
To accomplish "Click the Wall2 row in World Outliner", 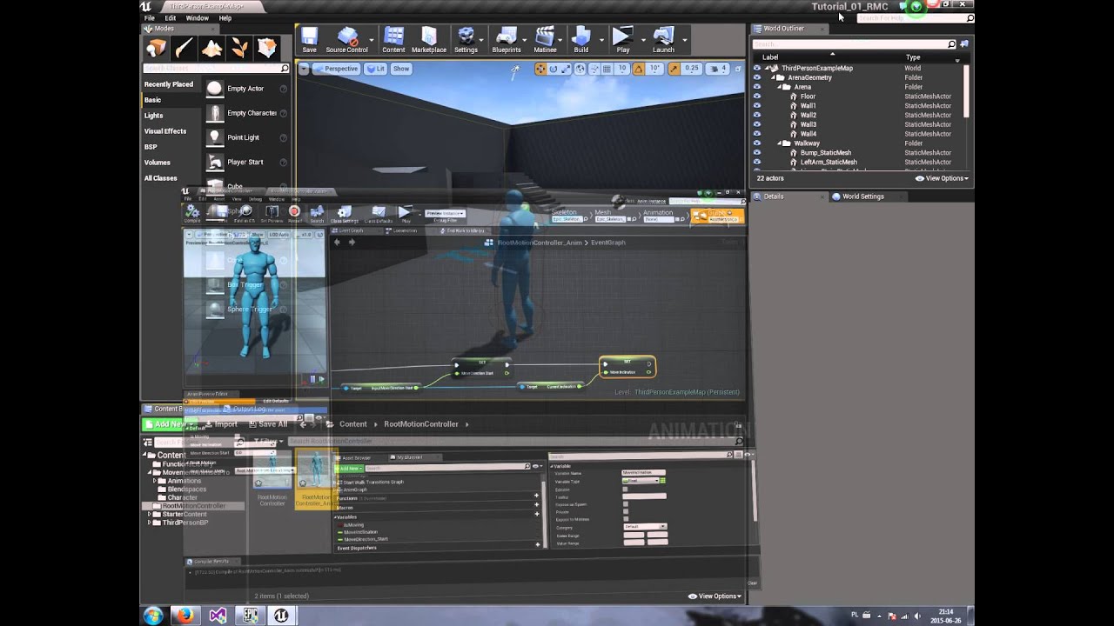I will tap(856, 115).
